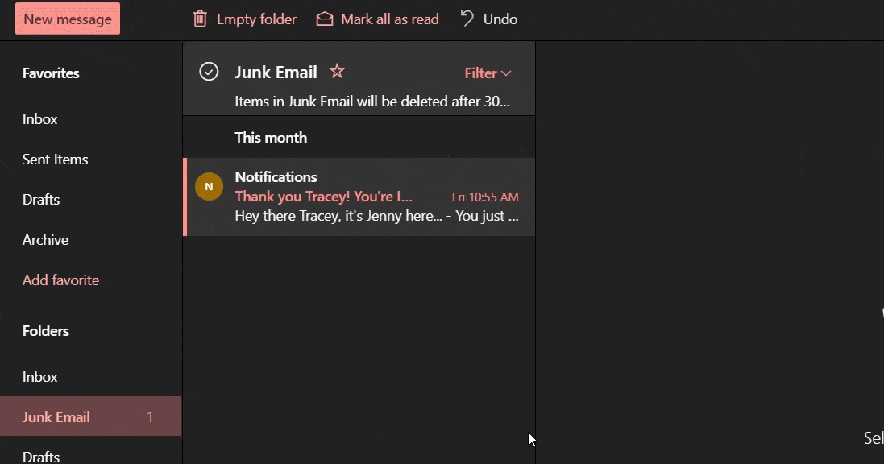Click the Mark all as read envelope icon
884x464 pixels.
[324, 19]
